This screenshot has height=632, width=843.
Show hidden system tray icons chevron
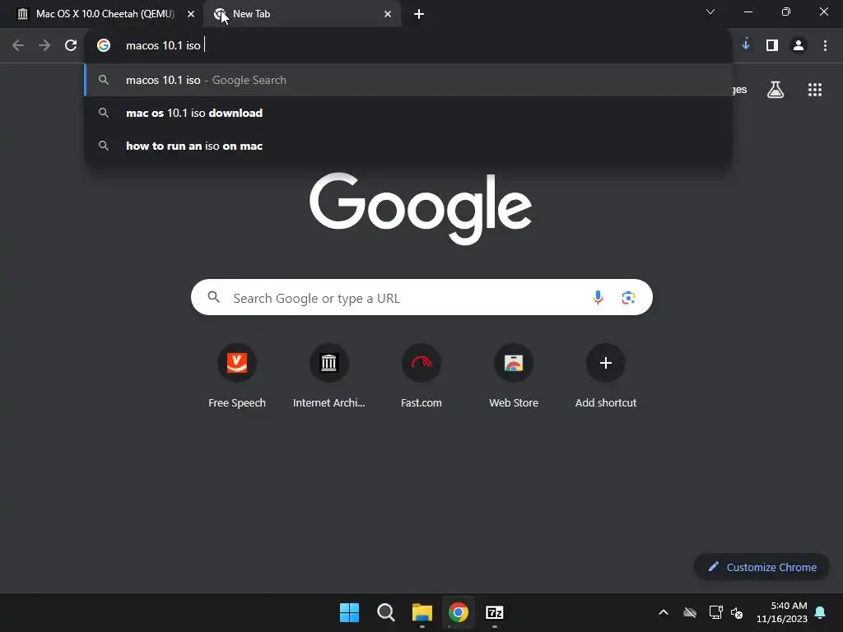(x=664, y=612)
